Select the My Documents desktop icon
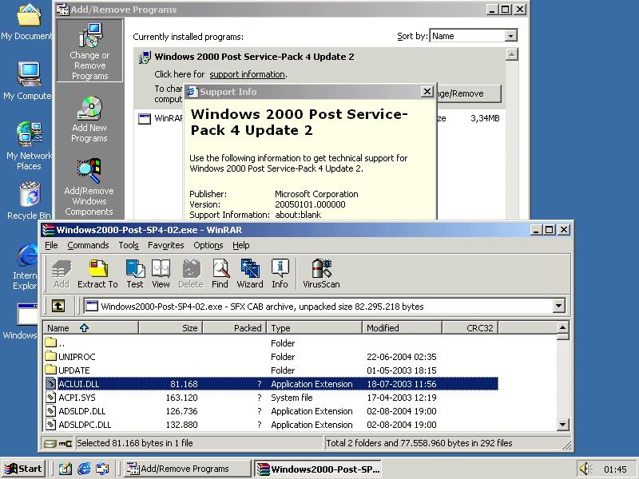 [27, 22]
